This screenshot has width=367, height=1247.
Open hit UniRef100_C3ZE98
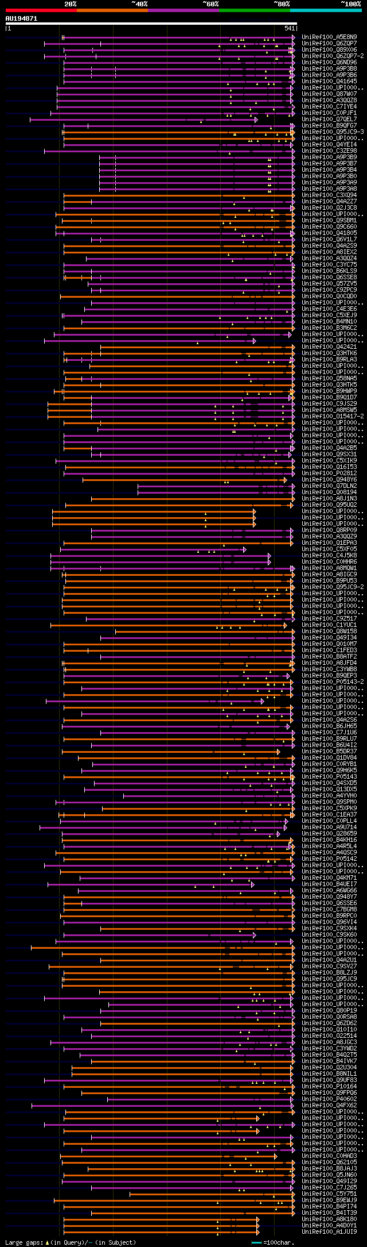(329, 151)
